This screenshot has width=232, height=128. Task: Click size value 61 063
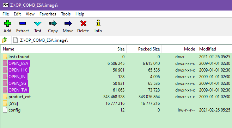(x=119, y=90)
